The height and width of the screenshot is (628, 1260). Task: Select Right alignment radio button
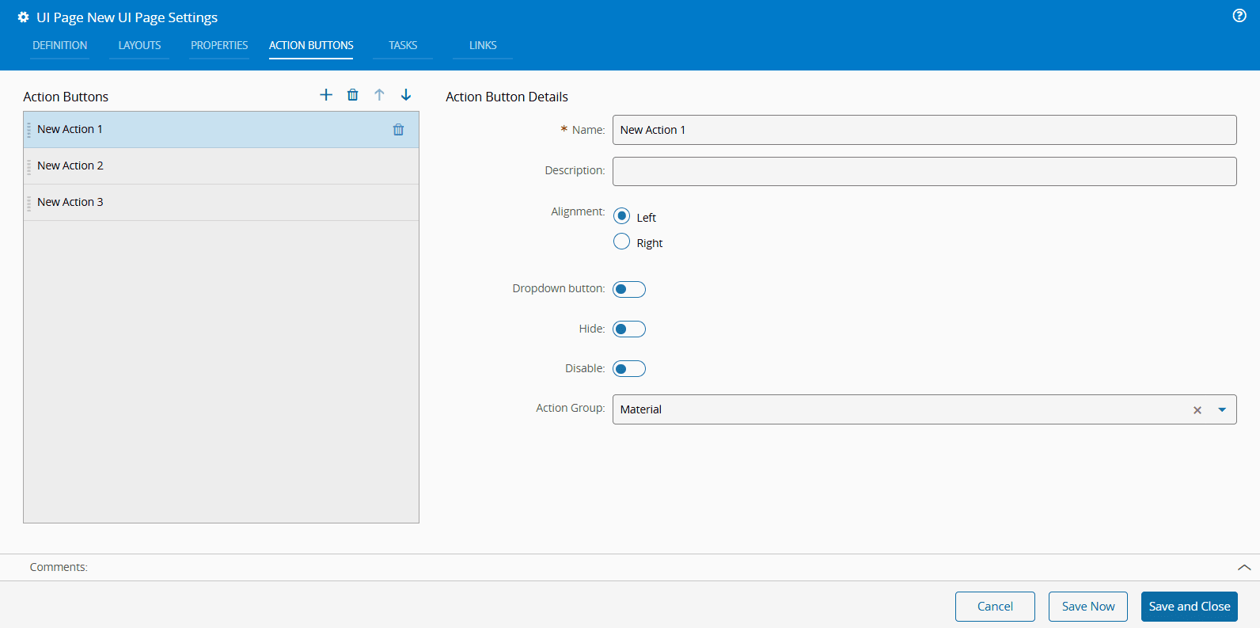click(x=622, y=242)
